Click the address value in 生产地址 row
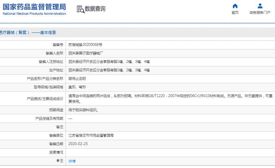 (109, 70)
